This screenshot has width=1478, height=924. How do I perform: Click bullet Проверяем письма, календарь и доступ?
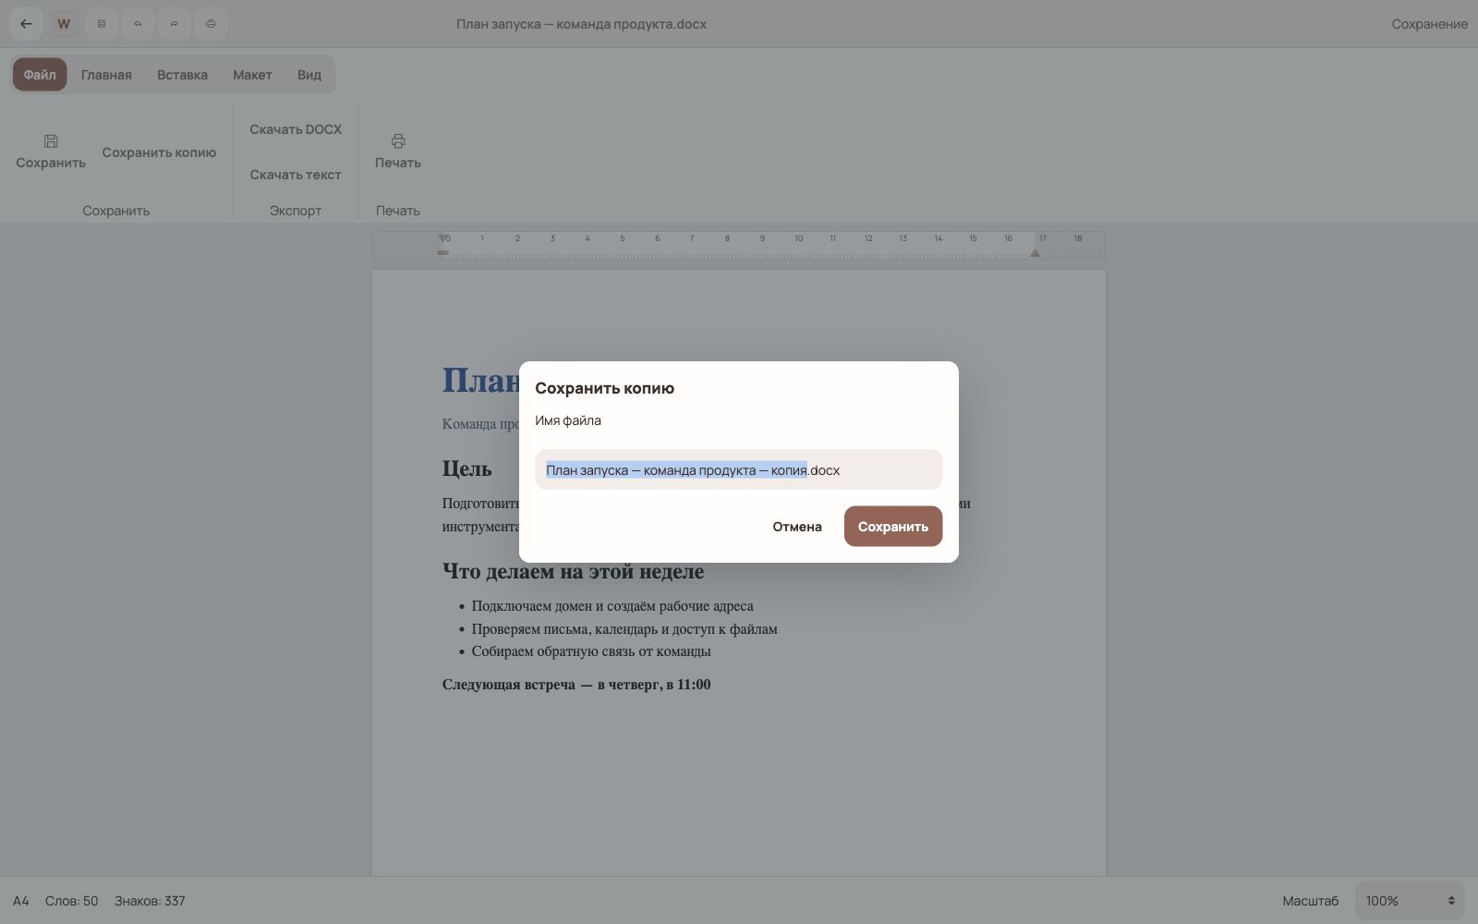point(624,629)
